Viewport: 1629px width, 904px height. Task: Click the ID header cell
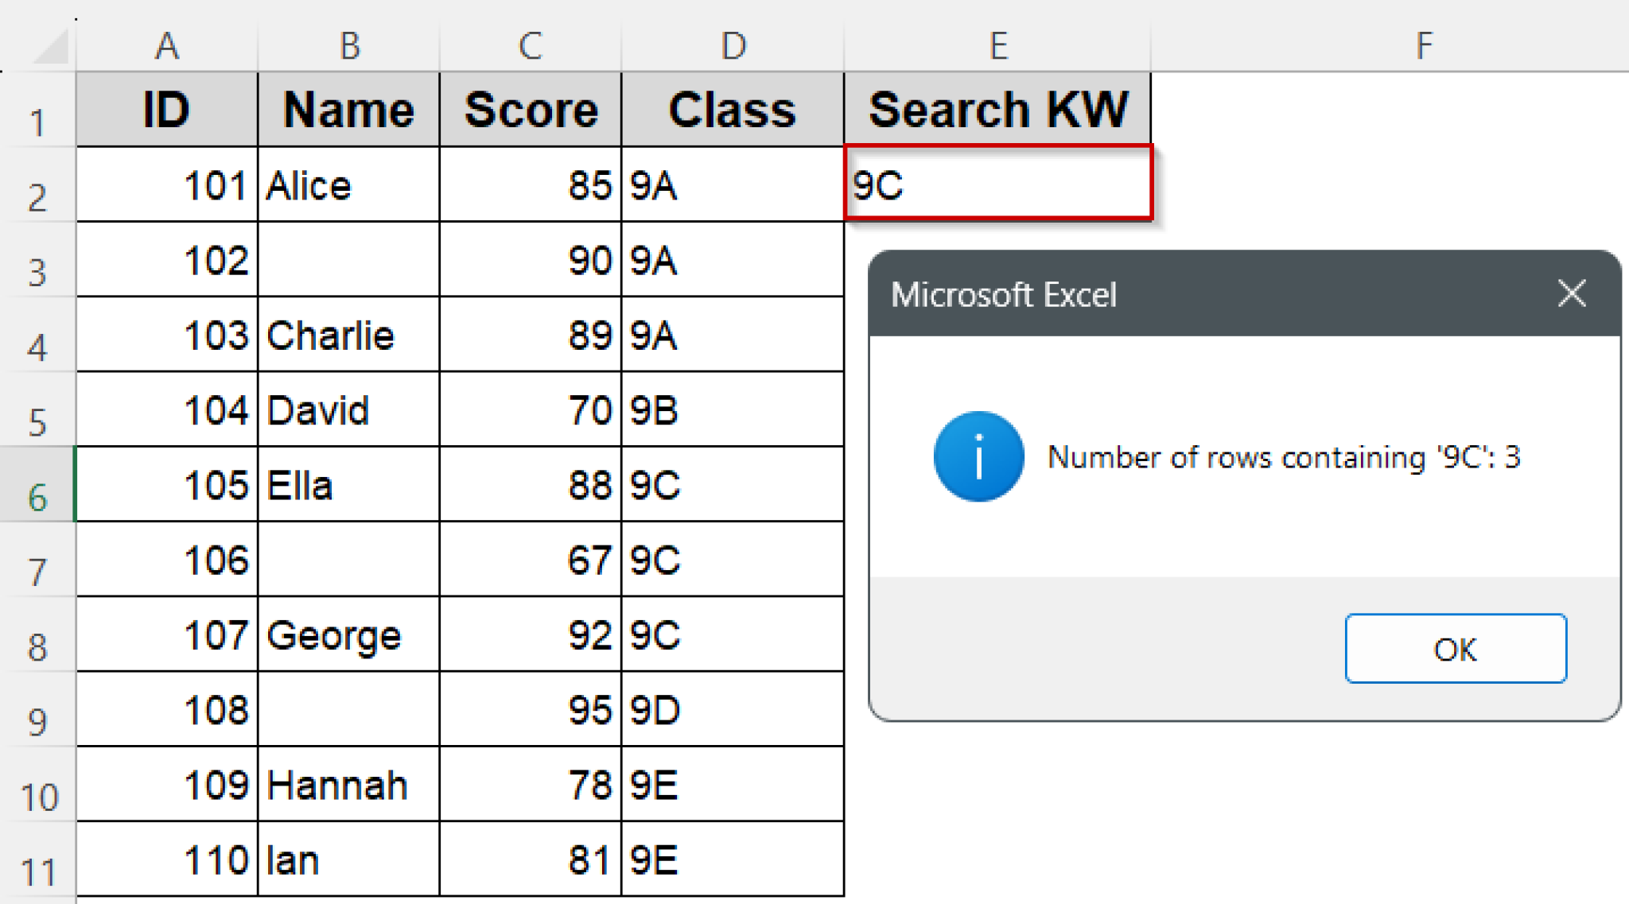click(167, 109)
